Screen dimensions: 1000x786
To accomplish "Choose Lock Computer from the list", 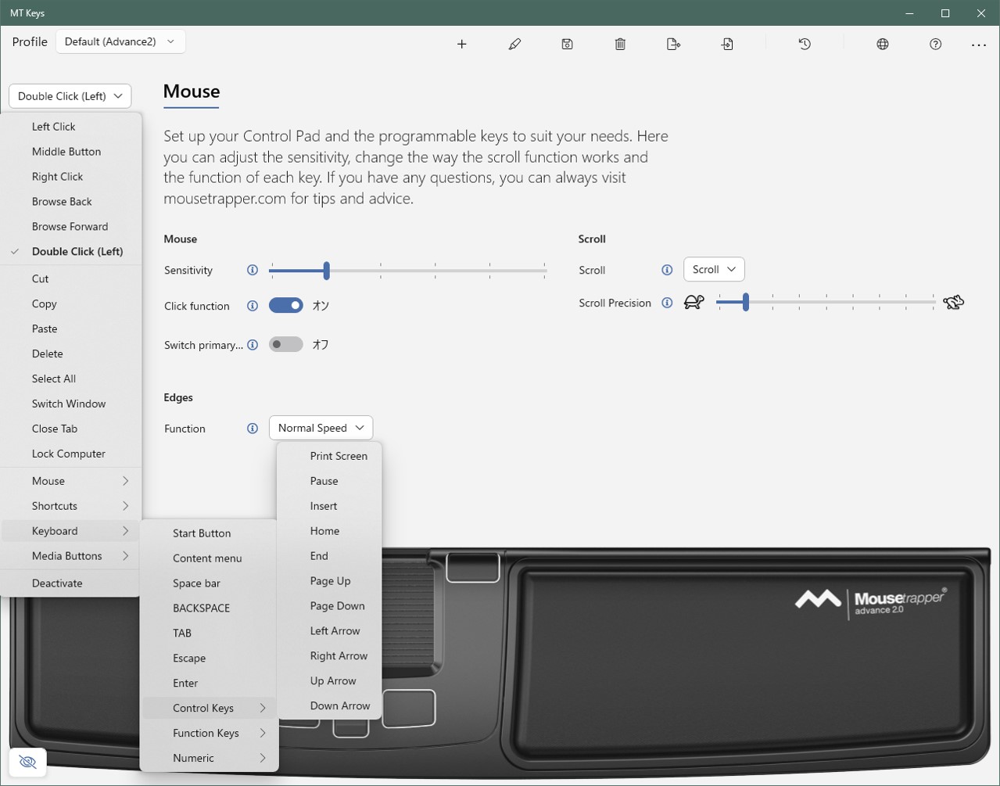I will click(x=71, y=454).
